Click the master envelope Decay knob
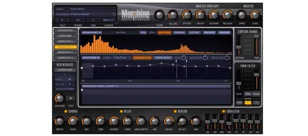Screen dimensions: 308x136 [x=200, y=15]
